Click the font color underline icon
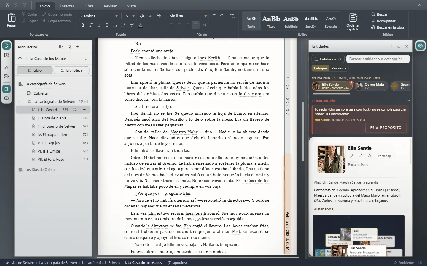This screenshot has width=427, height=266. pos(141,25)
